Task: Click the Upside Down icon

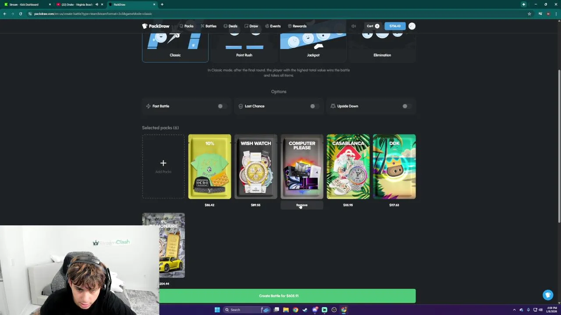Action: pos(333,106)
